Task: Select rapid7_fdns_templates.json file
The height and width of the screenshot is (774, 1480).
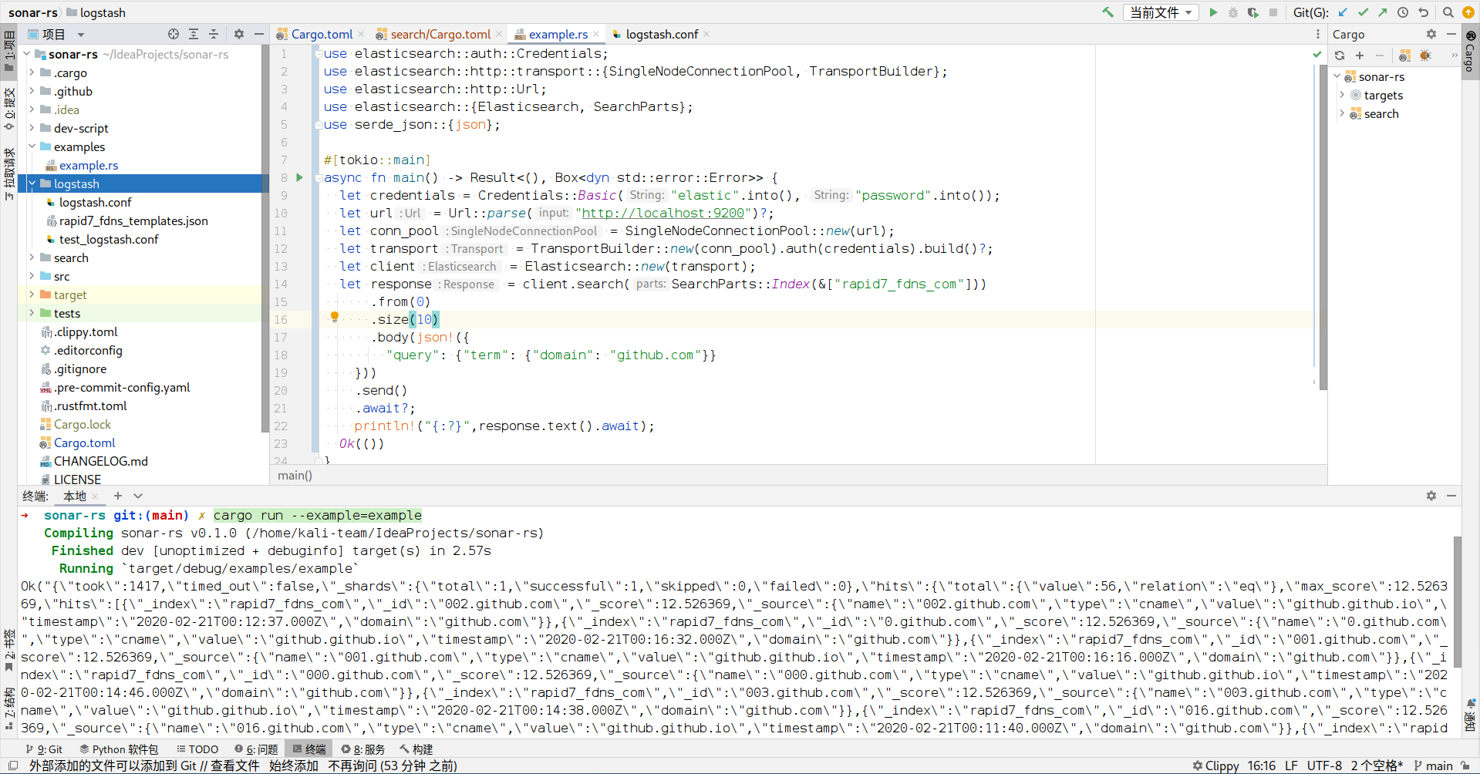Action: 133,220
